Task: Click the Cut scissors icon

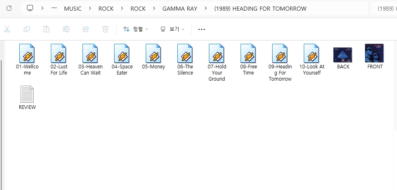Action: [7, 29]
